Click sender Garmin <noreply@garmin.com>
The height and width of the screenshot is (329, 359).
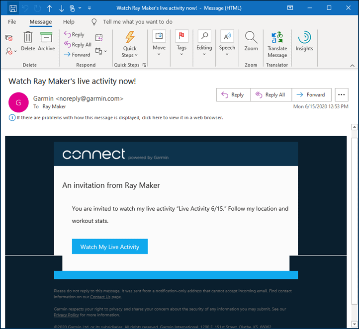(x=78, y=98)
